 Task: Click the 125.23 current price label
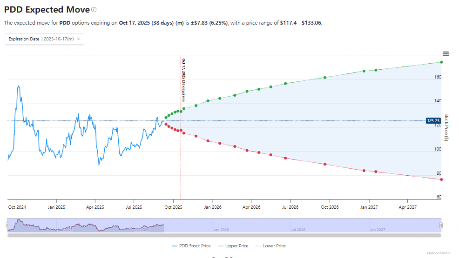[433, 121]
